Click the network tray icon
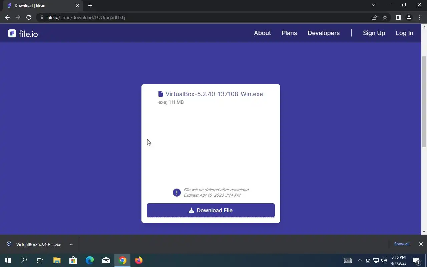The height and width of the screenshot is (267, 427). (x=376, y=260)
